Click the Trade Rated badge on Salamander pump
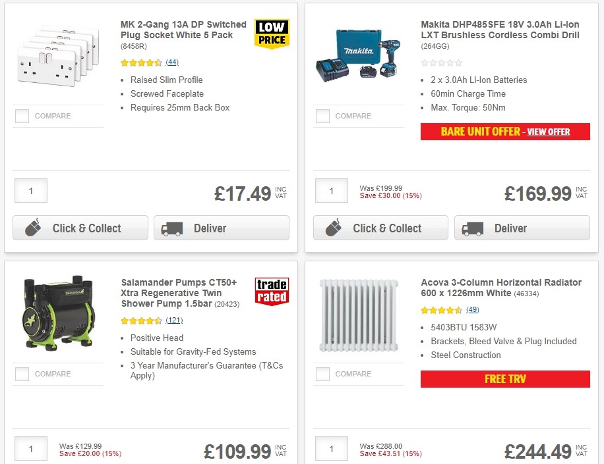604x464 pixels. pos(272,290)
